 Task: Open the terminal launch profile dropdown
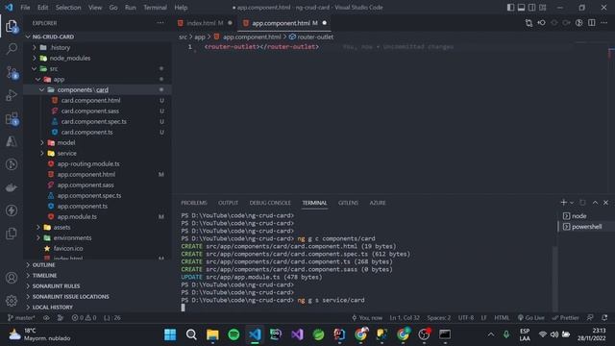point(572,203)
